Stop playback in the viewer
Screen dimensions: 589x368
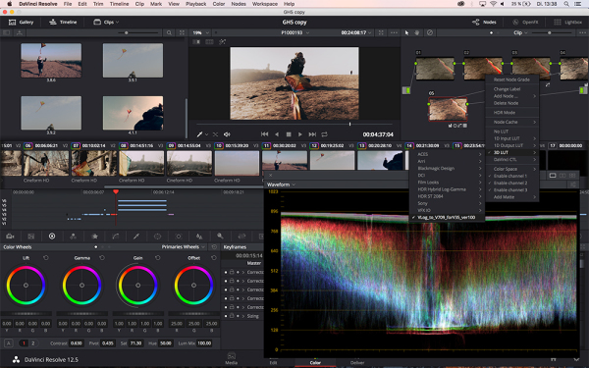(x=289, y=134)
